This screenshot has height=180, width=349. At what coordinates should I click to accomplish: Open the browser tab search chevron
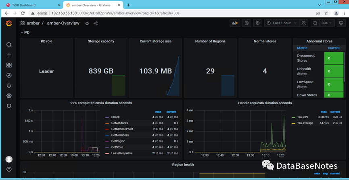pyautogui.click(x=320, y=5)
